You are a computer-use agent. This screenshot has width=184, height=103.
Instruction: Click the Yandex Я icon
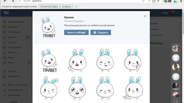pyautogui.click(x=13, y=1)
